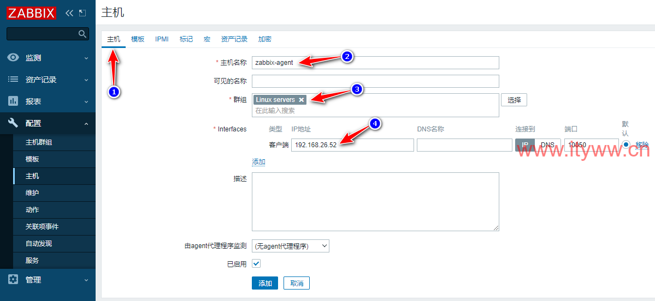Image resolution: width=655 pixels, height=301 pixels.
Task: Open the 宏 tab
Action: coord(207,39)
